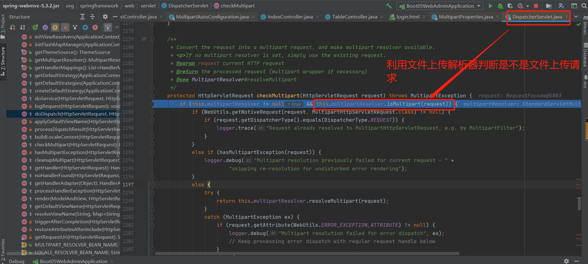Select MULTIPART_RESOLVER_BEAN_NAME field in Structure
The height and width of the screenshot is (264, 588).
click(x=63, y=245)
